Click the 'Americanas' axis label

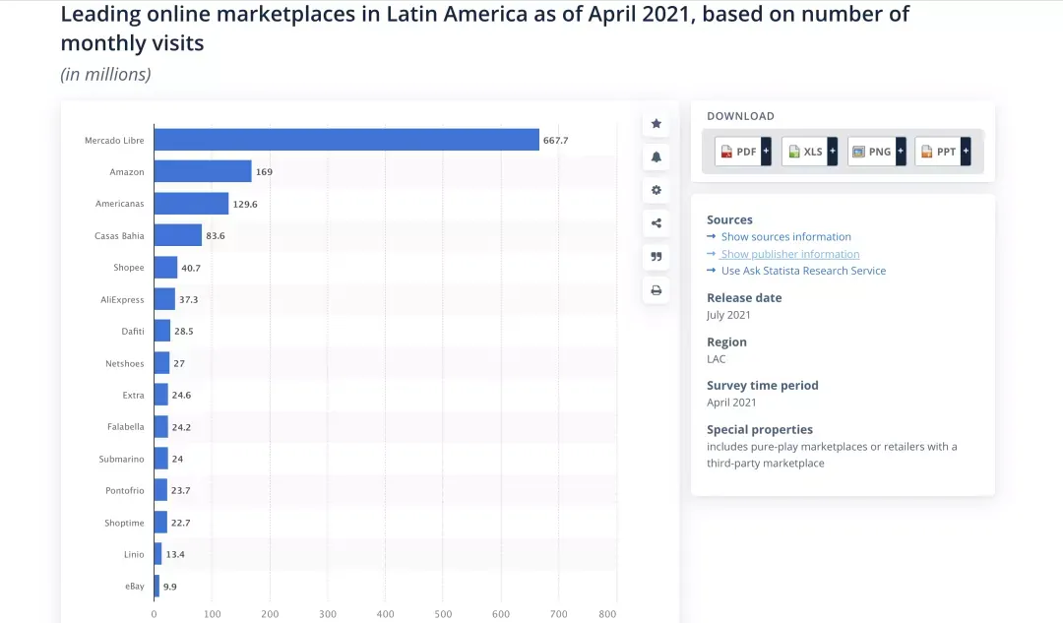click(120, 204)
